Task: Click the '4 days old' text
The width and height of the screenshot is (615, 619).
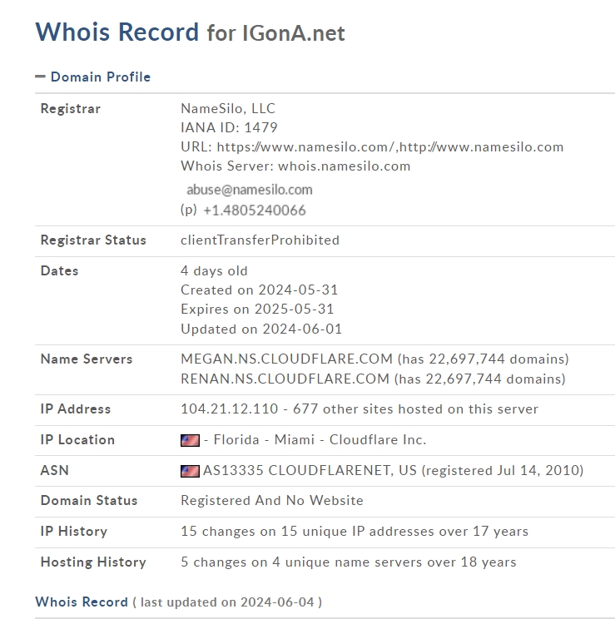Action: (214, 271)
